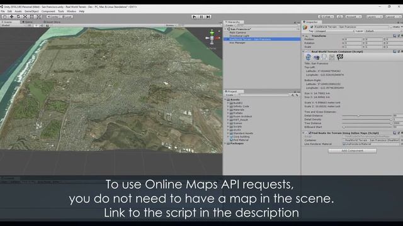Open the Component menu
The width and height of the screenshot is (403, 226).
click(x=48, y=11)
